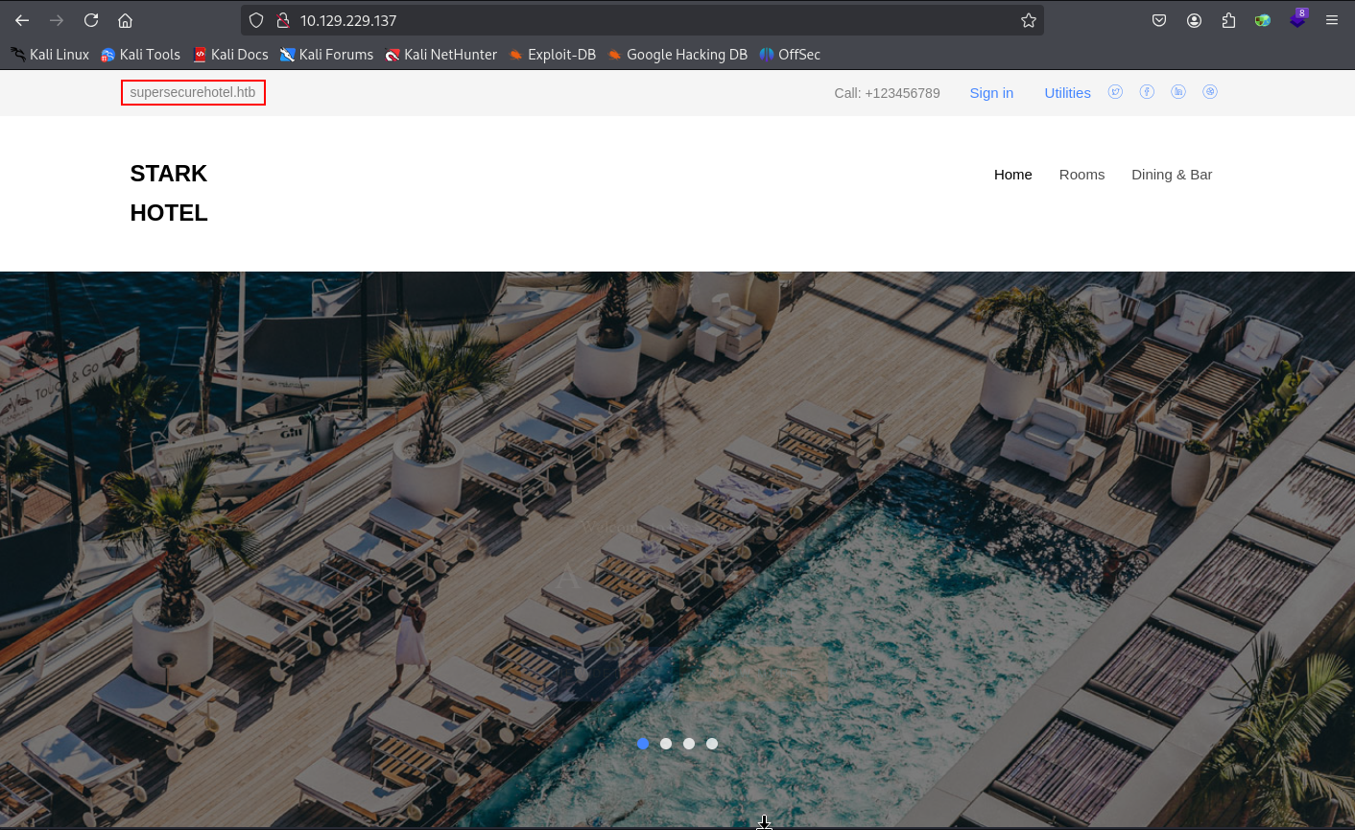Viewport: 1355px width, 830px height.
Task: Select the third carousel slide dot
Action: tap(689, 744)
